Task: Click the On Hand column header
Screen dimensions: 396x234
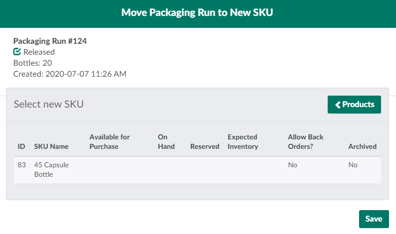Action: point(166,141)
